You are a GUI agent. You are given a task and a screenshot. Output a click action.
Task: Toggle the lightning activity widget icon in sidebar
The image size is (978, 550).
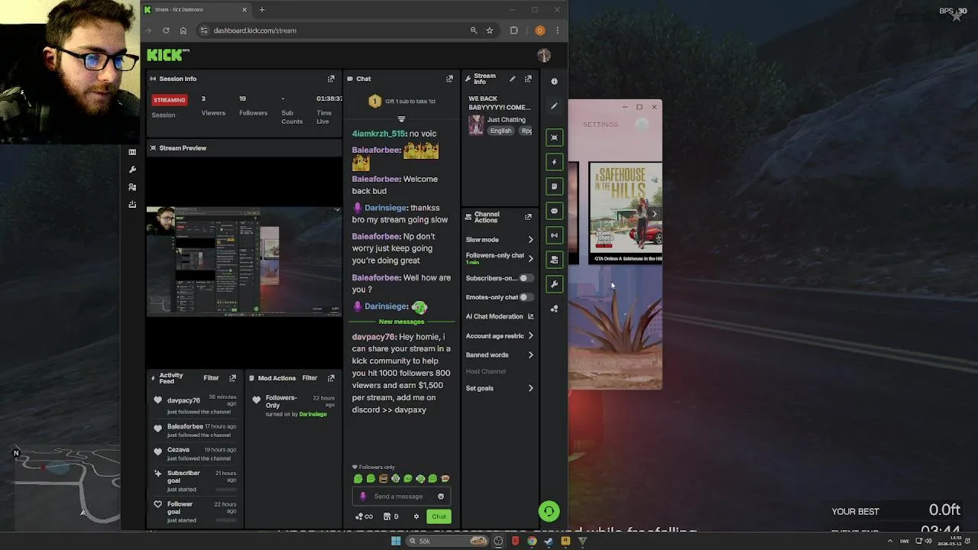tap(555, 162)
